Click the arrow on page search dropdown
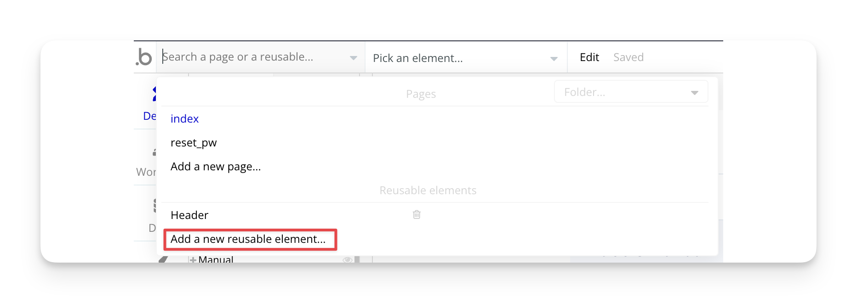This screenshot has width=857, height=303. pyautogui.click(x=353, y=58)
